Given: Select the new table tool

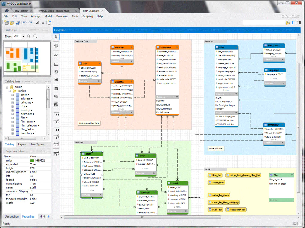Looking at the screenshot, I should [56, 89].
